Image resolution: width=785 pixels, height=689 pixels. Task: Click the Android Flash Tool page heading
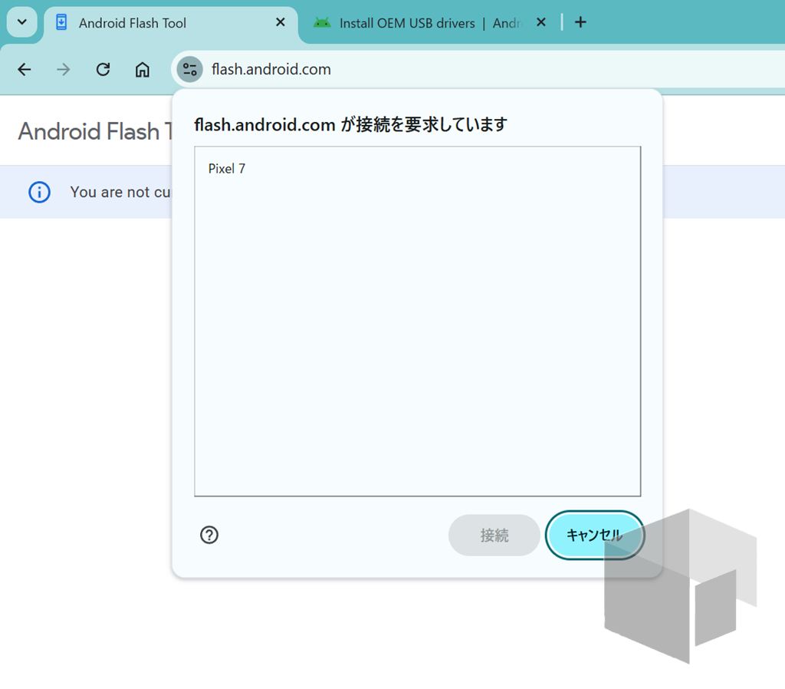95,131
